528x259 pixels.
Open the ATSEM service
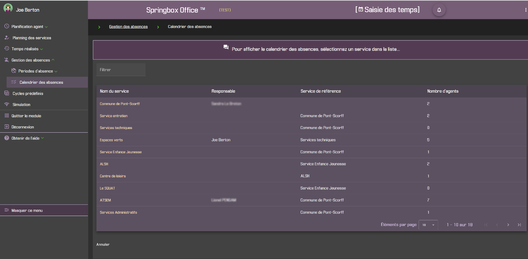105,200
